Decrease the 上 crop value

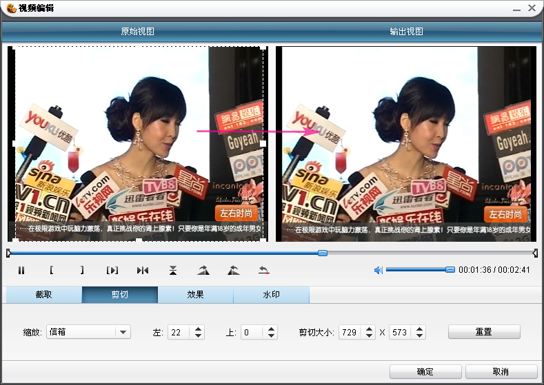point(271,336)
